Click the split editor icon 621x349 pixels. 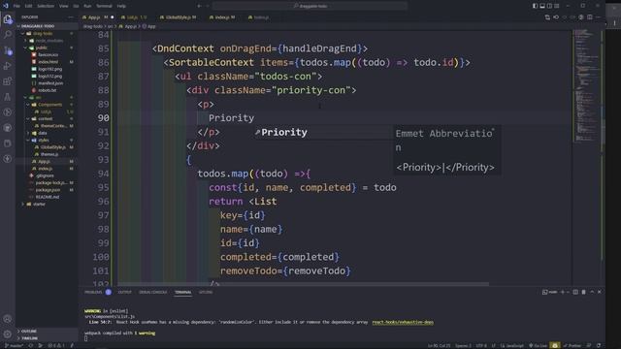590,17
